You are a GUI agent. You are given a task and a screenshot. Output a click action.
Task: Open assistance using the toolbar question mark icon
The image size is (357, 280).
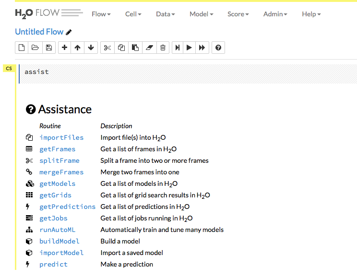[218, 48]
